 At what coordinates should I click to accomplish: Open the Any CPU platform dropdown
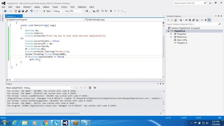coord(82,11)
